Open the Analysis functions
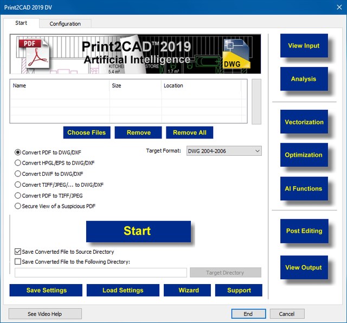The width and height of the screenshot is (347, 323). click(304, 79)
